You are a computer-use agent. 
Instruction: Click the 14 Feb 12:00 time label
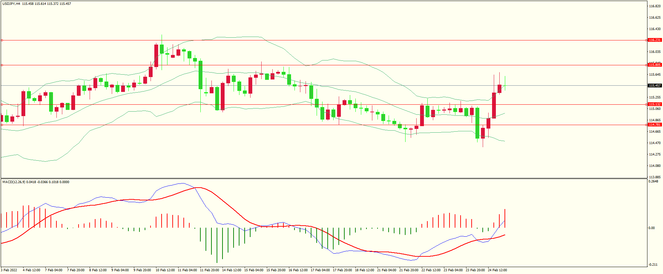point(231,270)
